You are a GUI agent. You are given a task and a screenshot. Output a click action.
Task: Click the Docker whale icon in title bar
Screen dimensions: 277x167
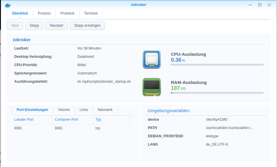coord(8,5)
